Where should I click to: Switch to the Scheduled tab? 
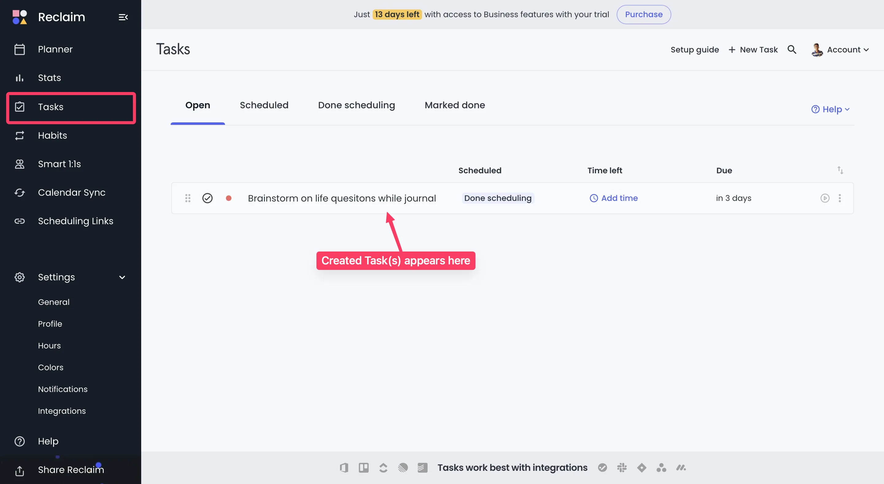[x=264, y=105]
